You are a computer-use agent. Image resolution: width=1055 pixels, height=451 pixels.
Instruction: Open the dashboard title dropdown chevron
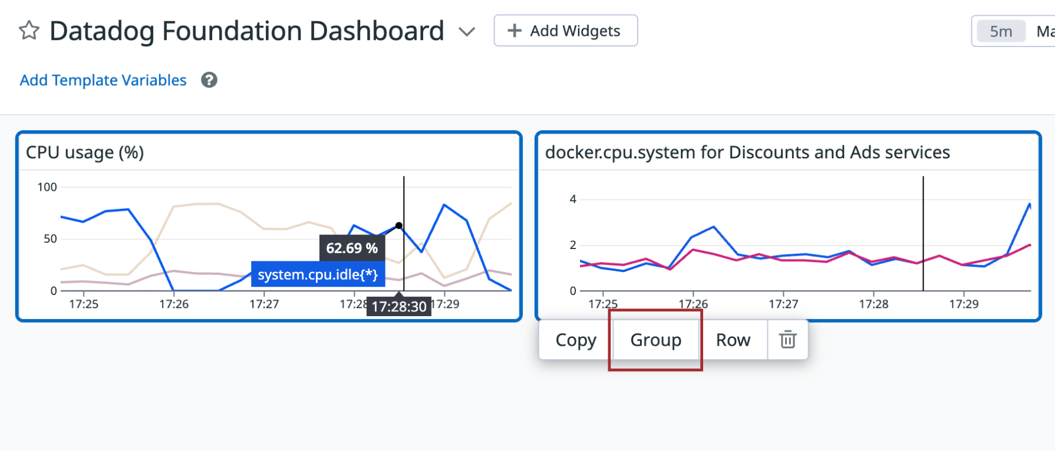point(467,32)
